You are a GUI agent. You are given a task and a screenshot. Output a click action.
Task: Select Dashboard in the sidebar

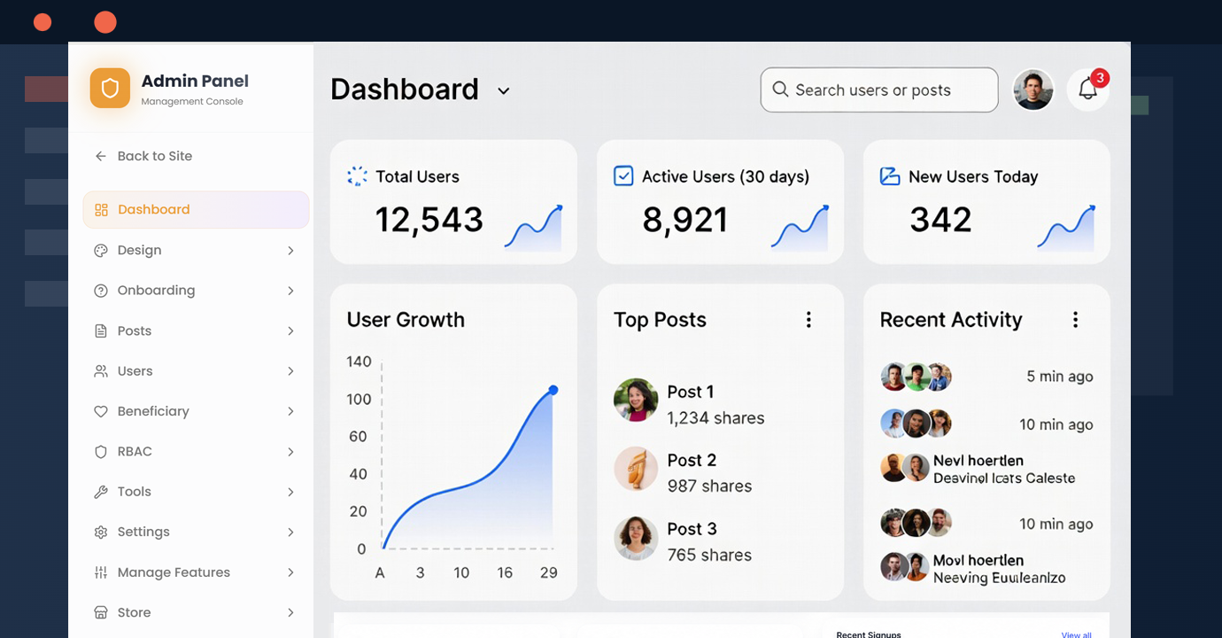pos(196,210)
